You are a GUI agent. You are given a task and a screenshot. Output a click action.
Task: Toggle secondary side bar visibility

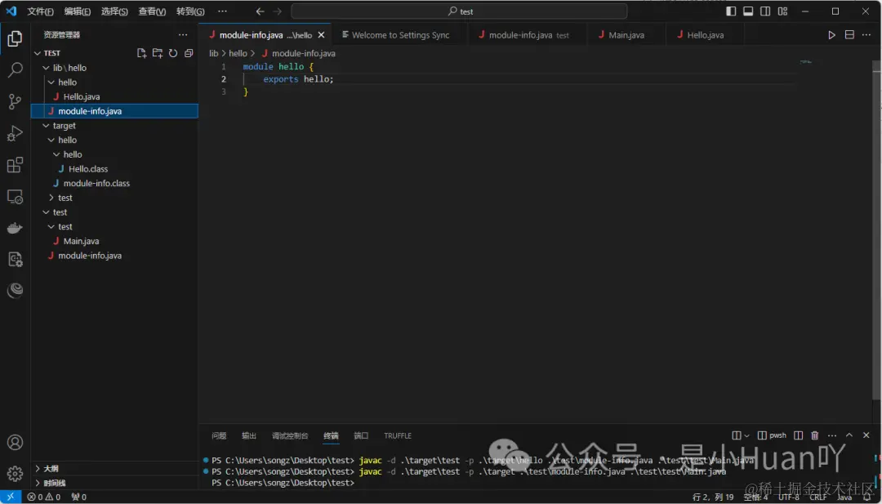[x=765, y=11]
